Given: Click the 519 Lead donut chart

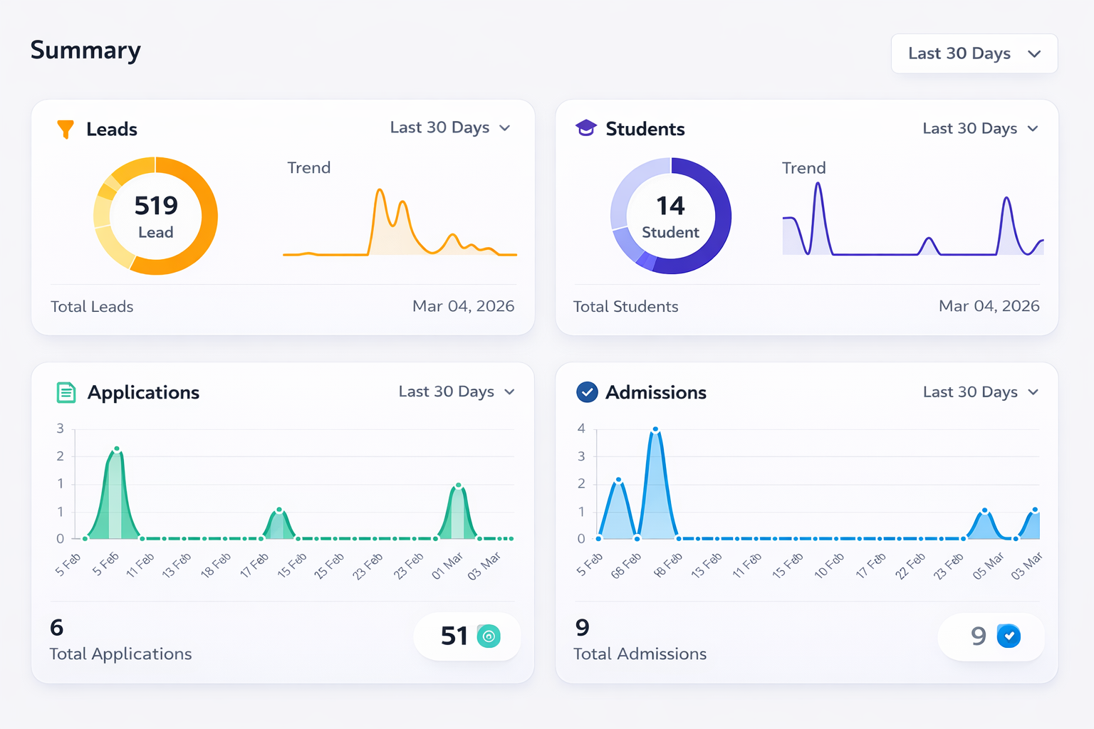Looking at the screenshot, I should tap(156, 216).
